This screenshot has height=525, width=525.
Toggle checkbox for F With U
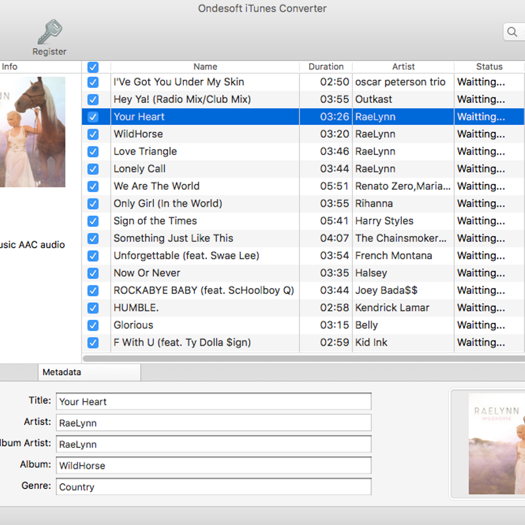coord(93,343)
